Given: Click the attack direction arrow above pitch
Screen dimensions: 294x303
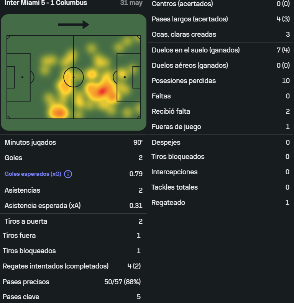Looking at the screenshot, I should tap(74, 25).
